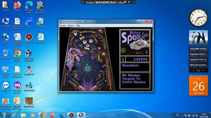This screenshot has width=211, height=118.
Task: Click the penguins slideshow gadget thumbnail
Action: click(x=198, y=37)
